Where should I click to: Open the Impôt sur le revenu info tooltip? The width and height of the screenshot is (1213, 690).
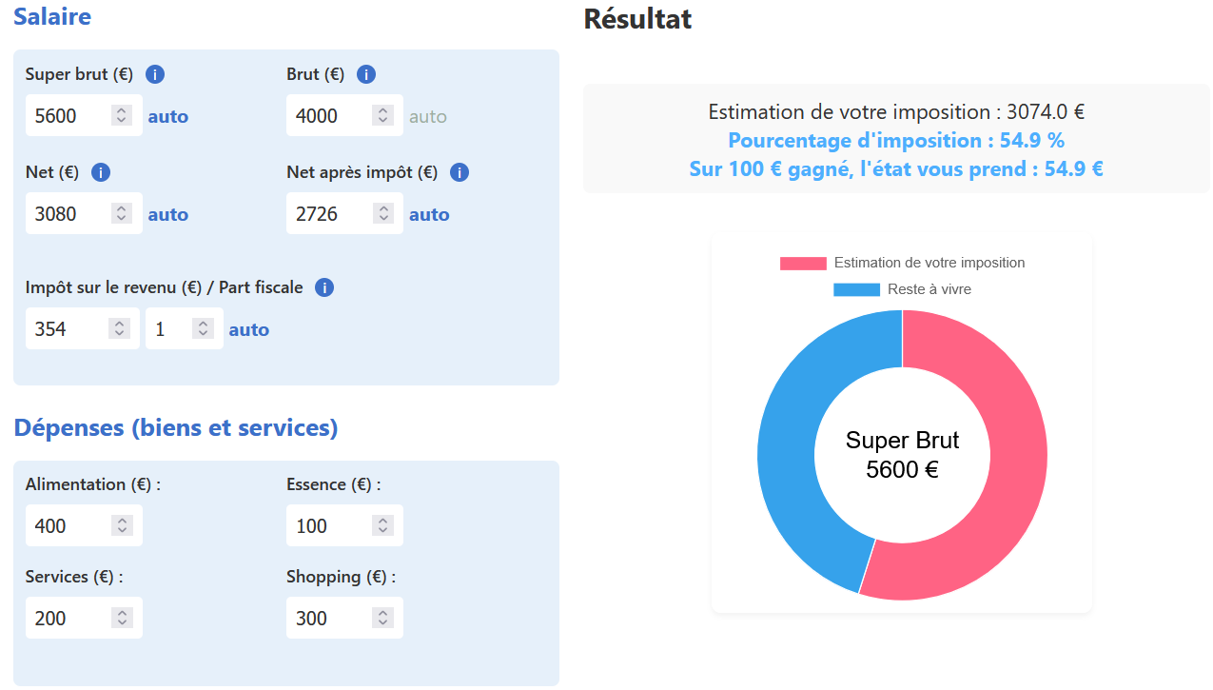323,286
